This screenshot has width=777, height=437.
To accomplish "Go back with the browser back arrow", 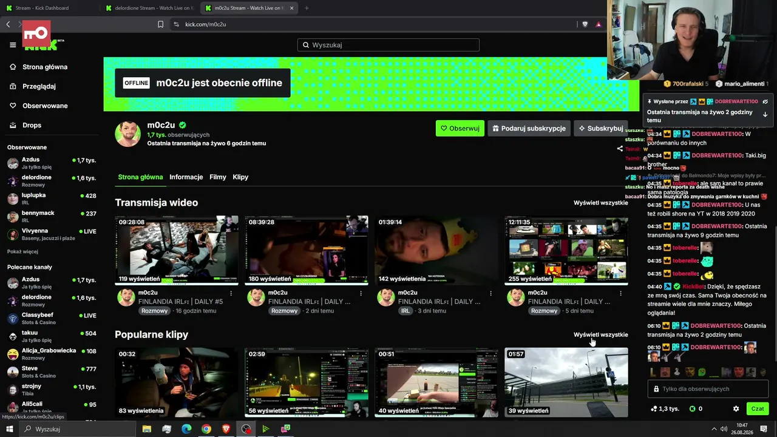I will click(8, 24).
